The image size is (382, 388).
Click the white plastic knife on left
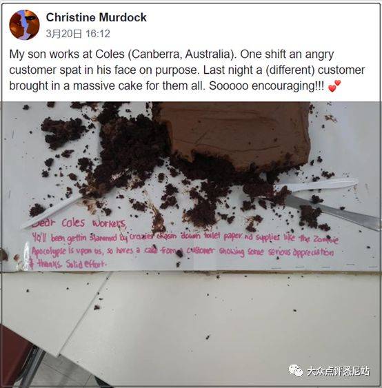[53, 211]
